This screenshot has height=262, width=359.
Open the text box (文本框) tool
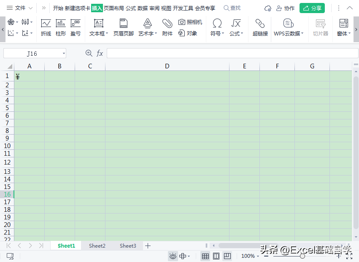pyautogui.click(x=99, y=28)
